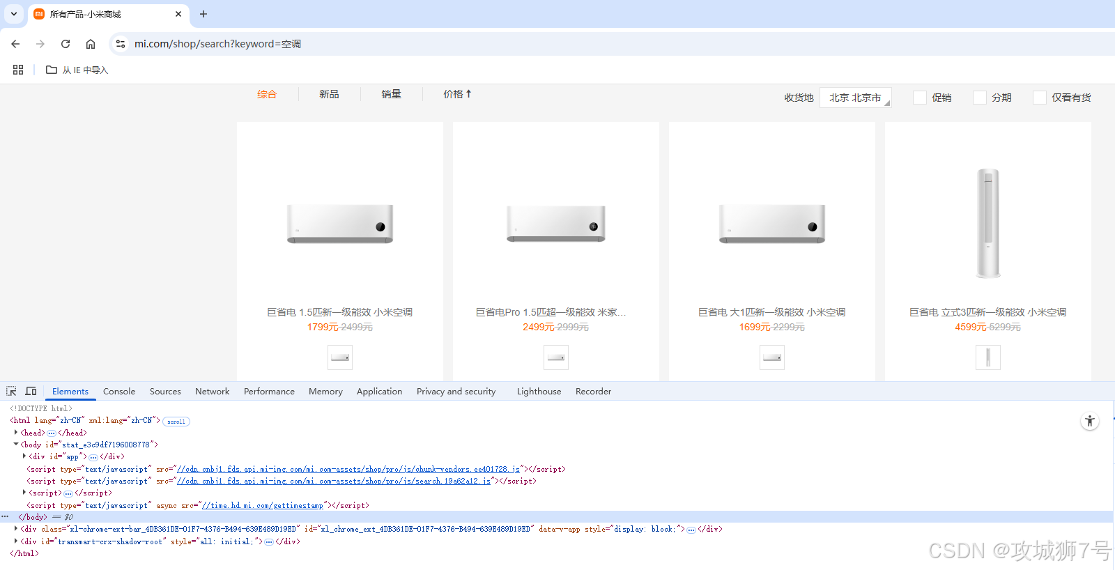Viewport: 1115px width, 570px height.
Task: Expand the div id="app" node
Action: 24,456
